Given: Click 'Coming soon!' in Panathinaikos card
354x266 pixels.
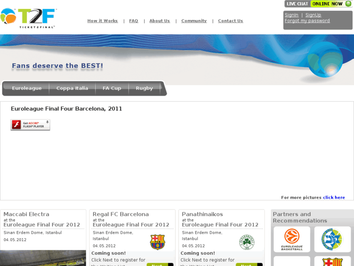Looking at the screenshot, I should pyautogui.click(x=198, y=253).
